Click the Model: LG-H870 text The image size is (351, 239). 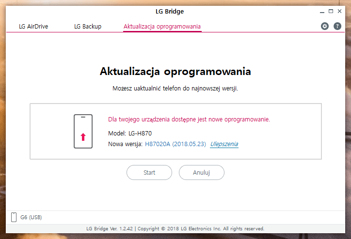tap(130, 134)
